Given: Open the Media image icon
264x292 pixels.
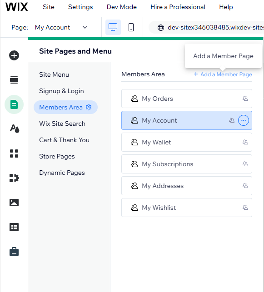Looking at the screenshot, I should 14,203.
